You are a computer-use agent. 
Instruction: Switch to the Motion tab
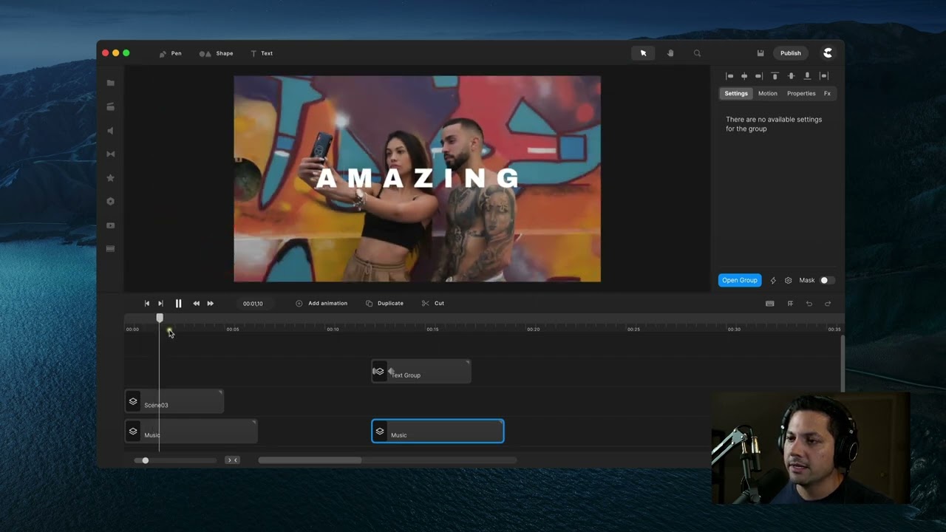767,94
